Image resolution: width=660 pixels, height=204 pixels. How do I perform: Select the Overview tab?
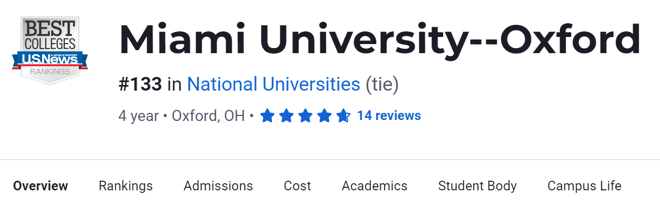41,186
